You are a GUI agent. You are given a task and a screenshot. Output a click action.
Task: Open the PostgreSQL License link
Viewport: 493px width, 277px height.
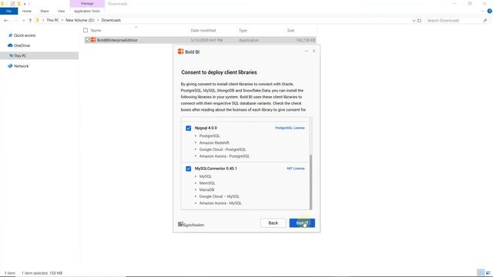click(290, 128)
